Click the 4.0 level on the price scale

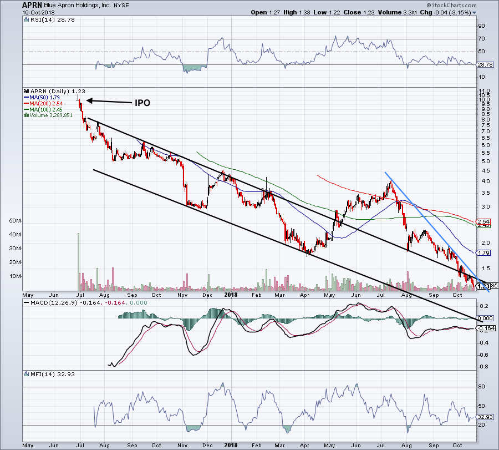click(486, 181)
